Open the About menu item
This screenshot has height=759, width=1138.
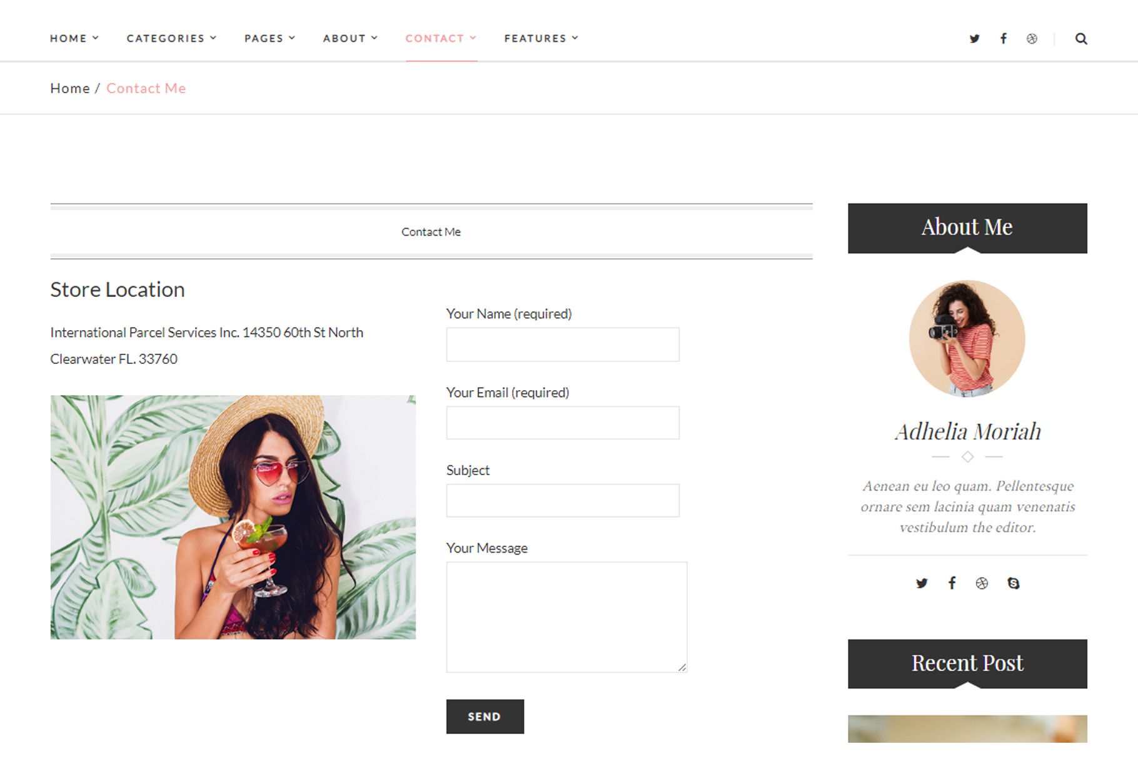click(350, 38)
